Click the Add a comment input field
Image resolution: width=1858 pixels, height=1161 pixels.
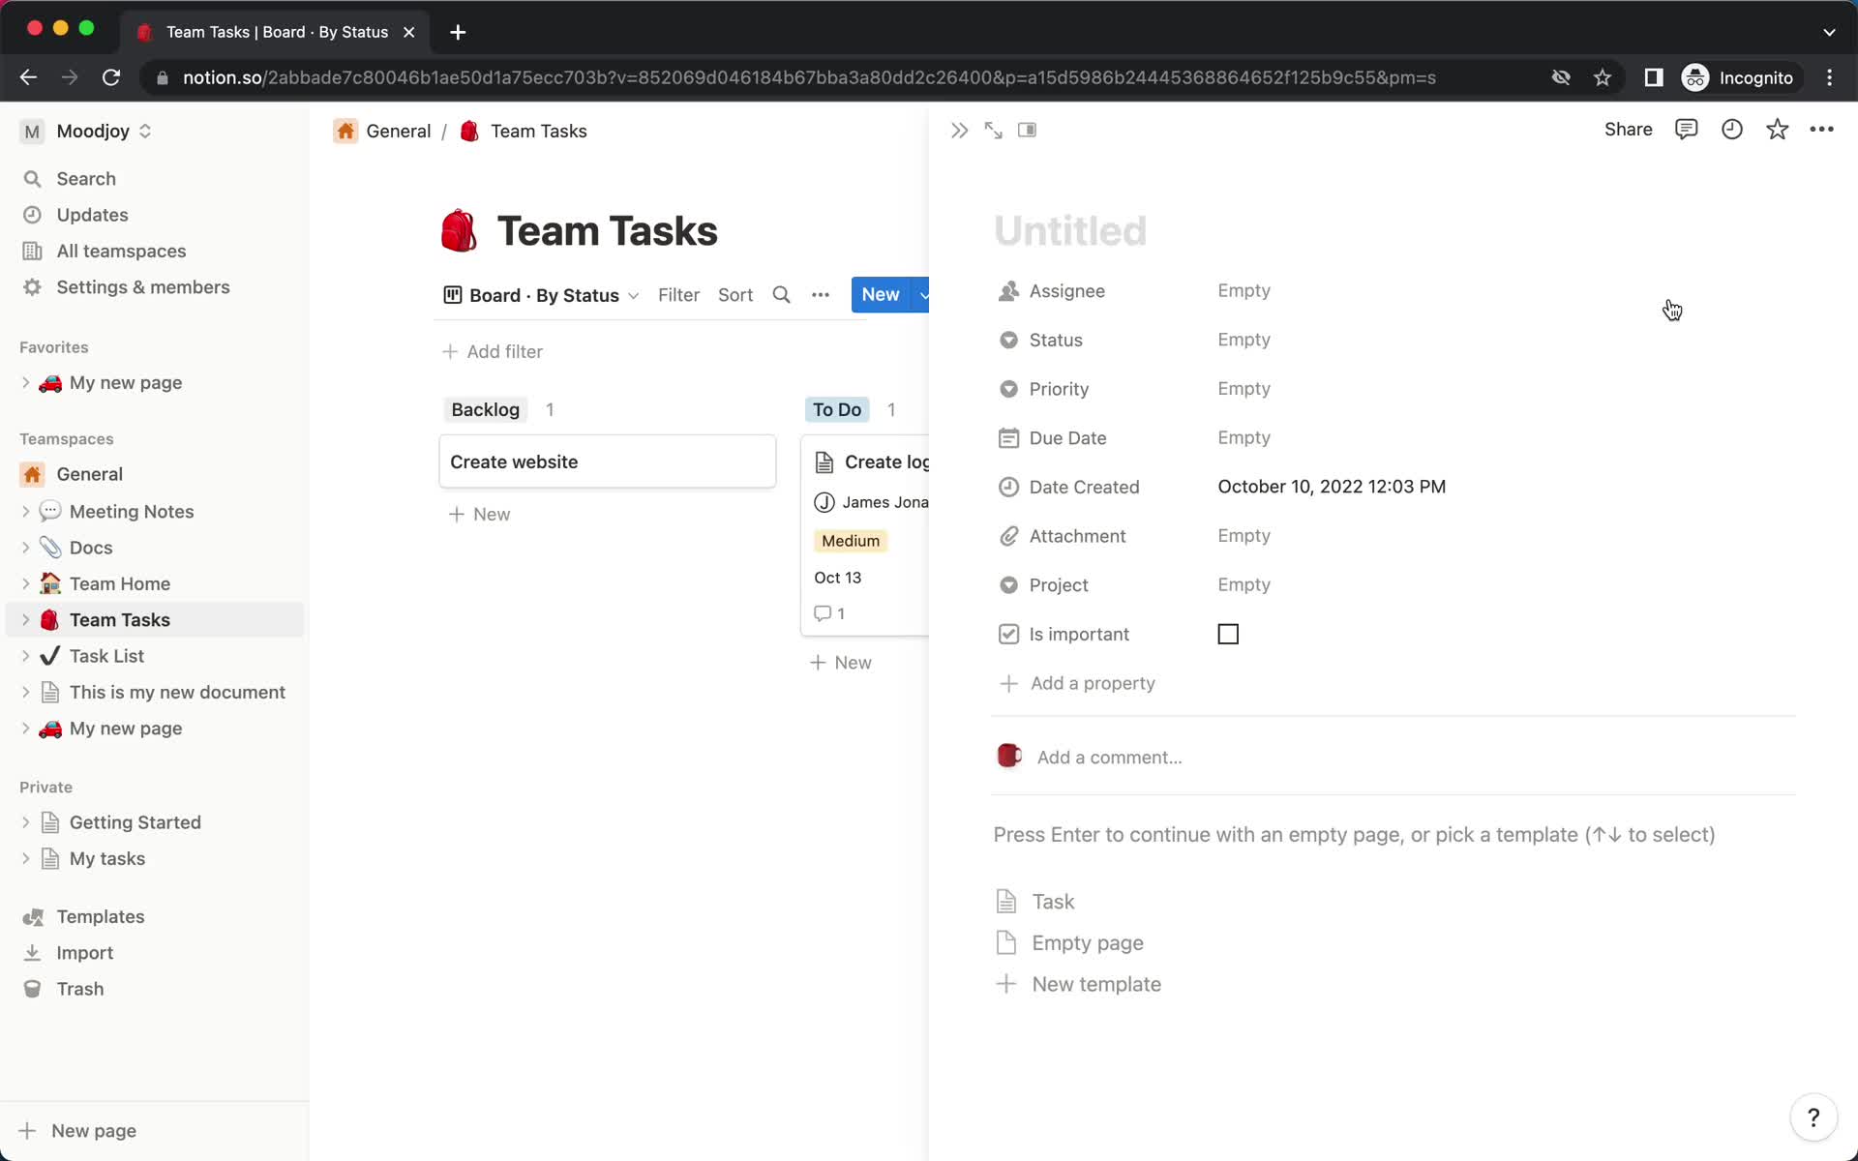(1109, 756)
